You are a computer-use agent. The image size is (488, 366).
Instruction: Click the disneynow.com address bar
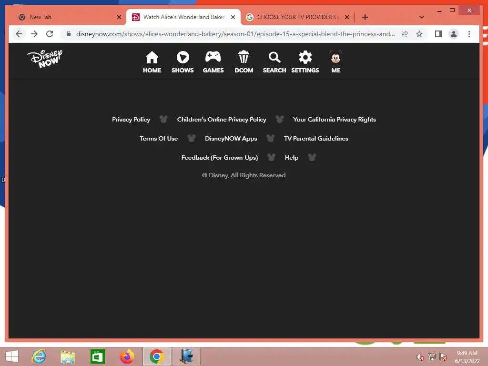pyautogui.click(x=235, y=34)
